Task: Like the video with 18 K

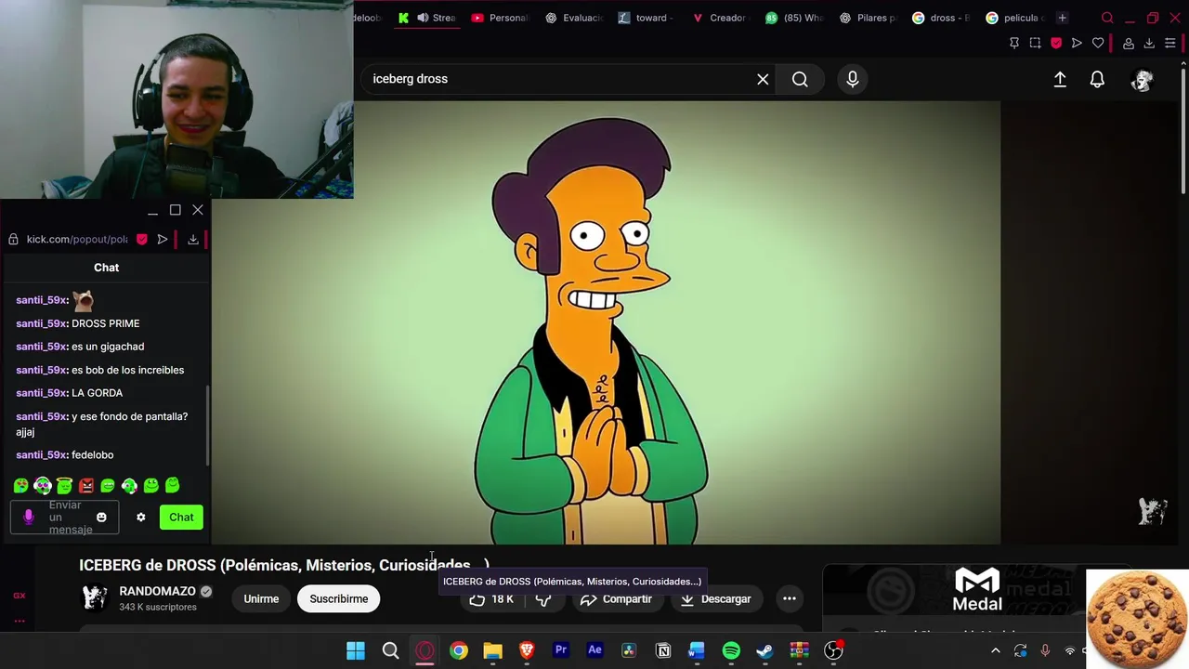Action: click(x=492, y=599)
